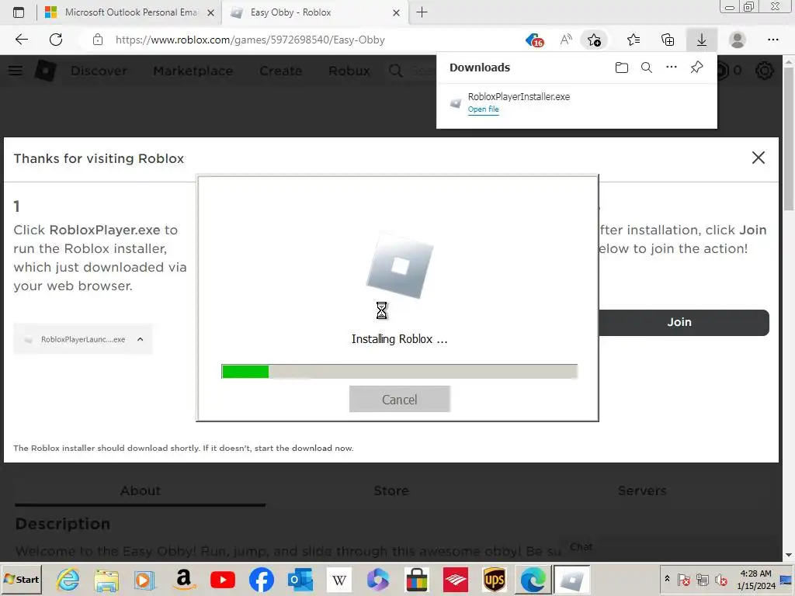The height and width of the screenshot is (596, 795).
Task: Open the Roblox hamburger menu
Action: pos(16,71)
